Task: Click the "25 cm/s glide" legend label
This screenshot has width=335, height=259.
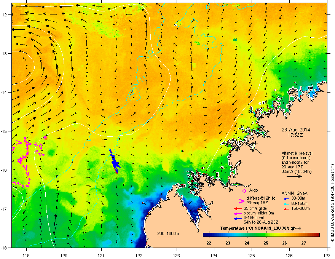Action: [x=255, y=208]
